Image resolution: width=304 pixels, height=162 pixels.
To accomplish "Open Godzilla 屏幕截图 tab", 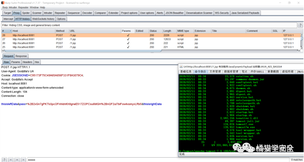I will 273,71.
